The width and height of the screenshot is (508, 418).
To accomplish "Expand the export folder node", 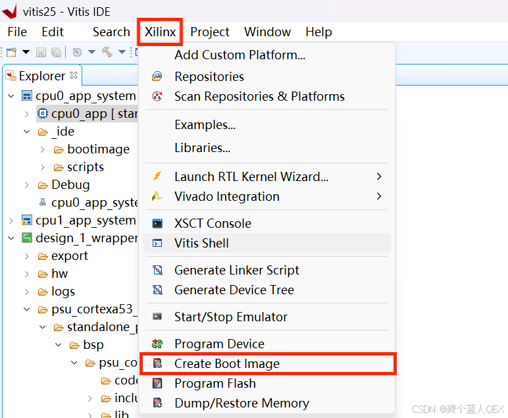I will click(x=27, y=256).
